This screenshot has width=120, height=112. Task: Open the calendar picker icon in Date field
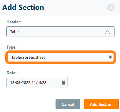coord(64,82)
